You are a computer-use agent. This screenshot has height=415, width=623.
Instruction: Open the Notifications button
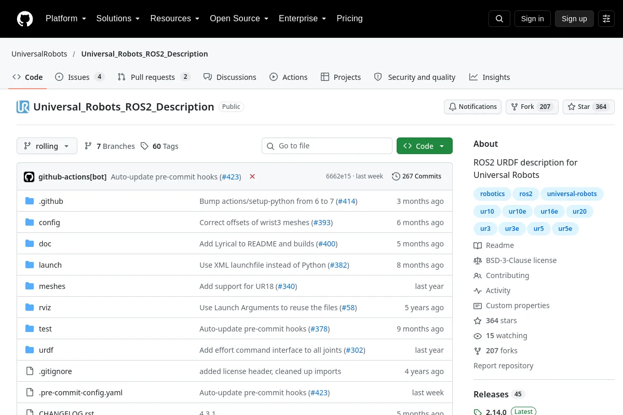[473, 107]
